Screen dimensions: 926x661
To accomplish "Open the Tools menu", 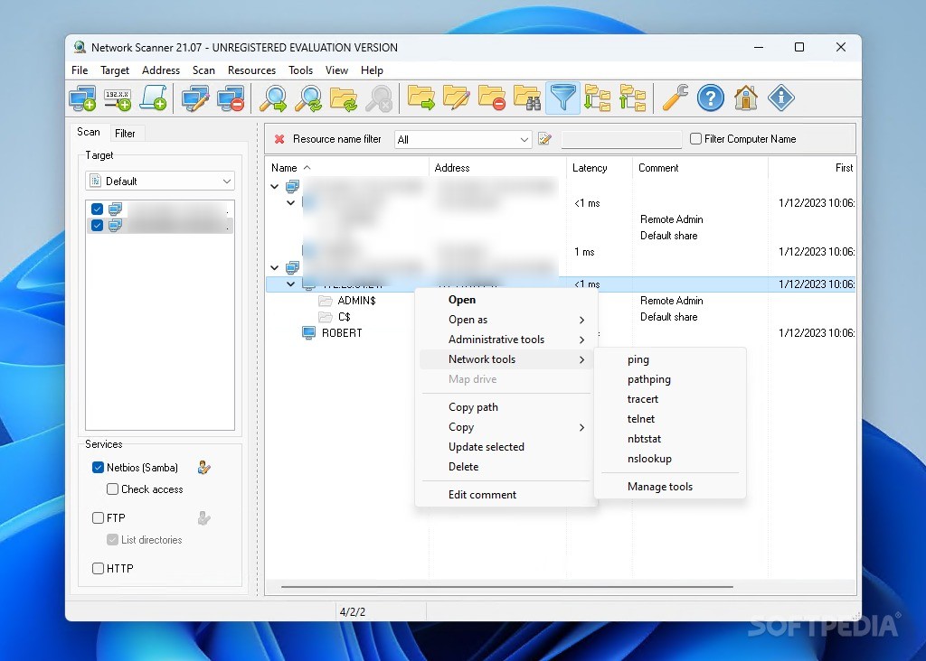I will (300, 70).
